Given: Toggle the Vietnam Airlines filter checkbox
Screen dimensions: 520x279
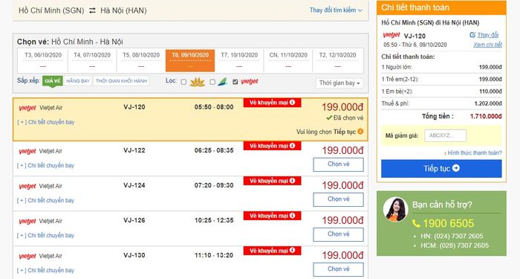Looking at the screenshot, I should click(183, 82).
